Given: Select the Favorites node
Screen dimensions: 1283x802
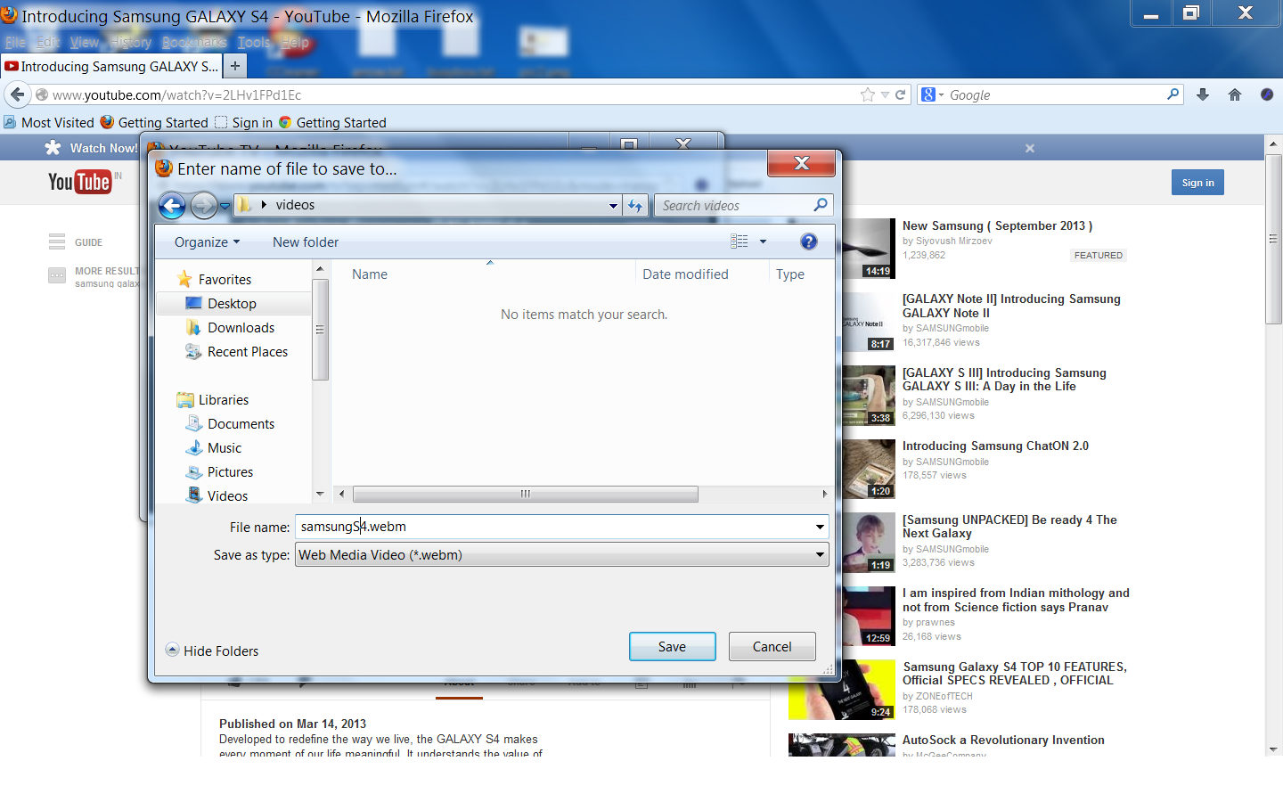Looking at the screenshot, I should click(x=225, y=280).
